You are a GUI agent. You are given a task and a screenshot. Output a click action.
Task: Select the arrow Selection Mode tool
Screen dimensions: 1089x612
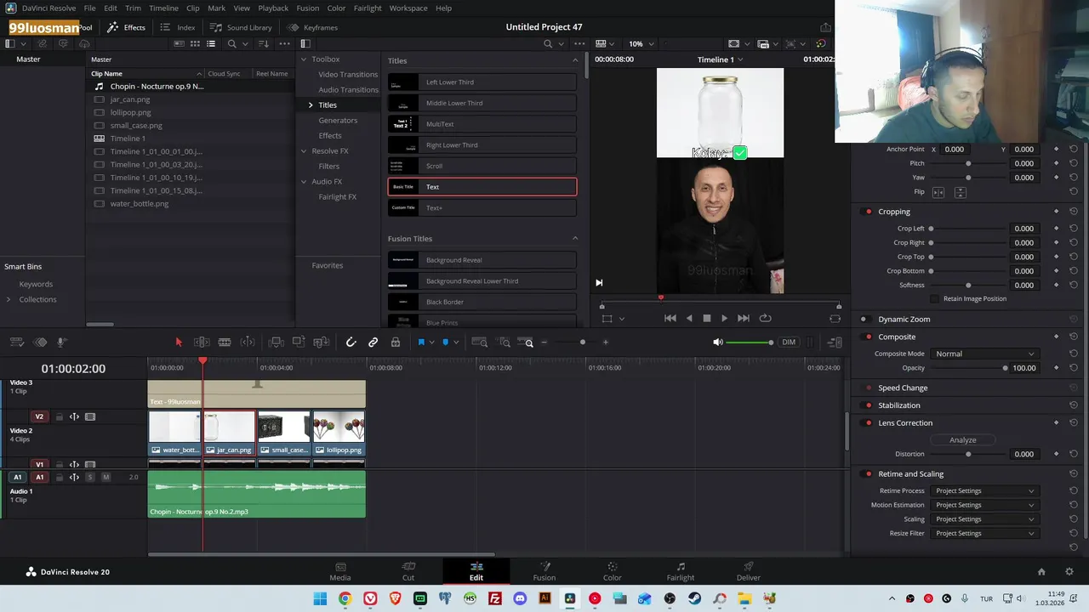tap(179, 342)
